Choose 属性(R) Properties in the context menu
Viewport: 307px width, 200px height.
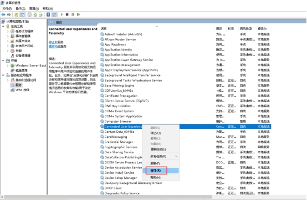[156, 171]
